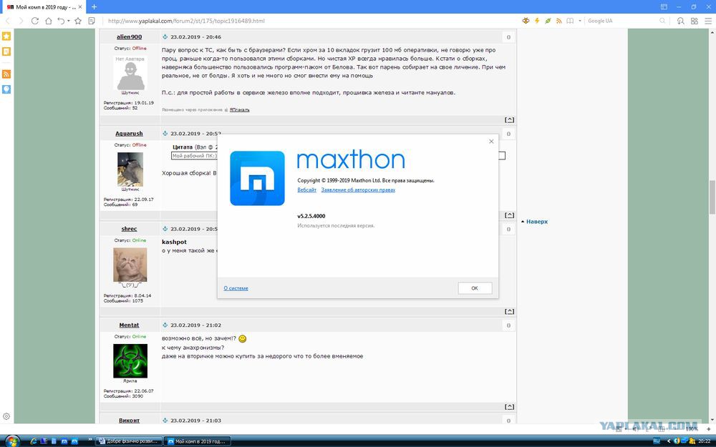Click rating counter 0 on Mentat's post
The width and height of the screenshot is (716, 447).
click(508, 325)
